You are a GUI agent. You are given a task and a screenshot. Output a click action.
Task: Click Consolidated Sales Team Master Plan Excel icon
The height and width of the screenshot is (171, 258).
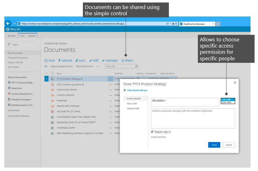coord(52,117)
